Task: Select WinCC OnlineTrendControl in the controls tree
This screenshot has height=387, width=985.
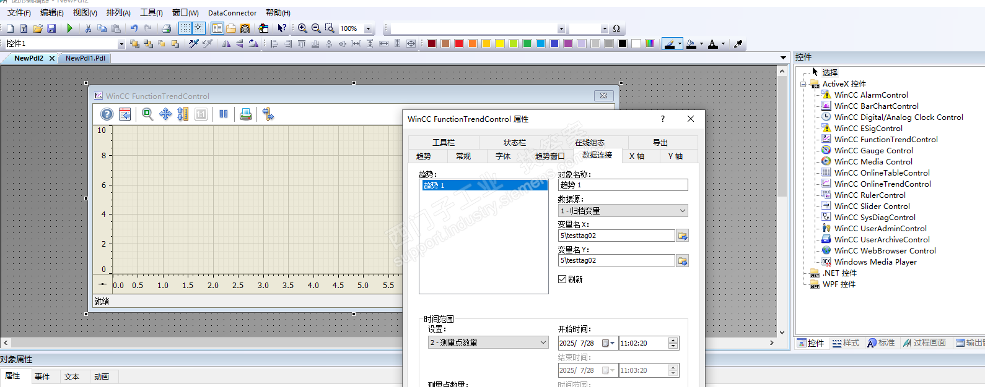Action: pyautogui.click(x=882, y=184)
